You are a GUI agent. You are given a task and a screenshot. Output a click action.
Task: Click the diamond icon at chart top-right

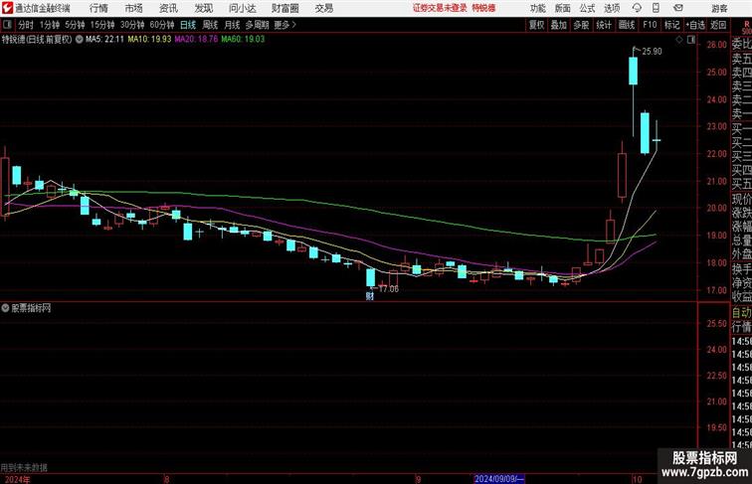pos(679,40)
